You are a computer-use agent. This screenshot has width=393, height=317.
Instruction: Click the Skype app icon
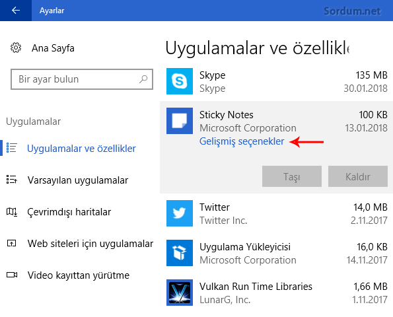point(180,81)
